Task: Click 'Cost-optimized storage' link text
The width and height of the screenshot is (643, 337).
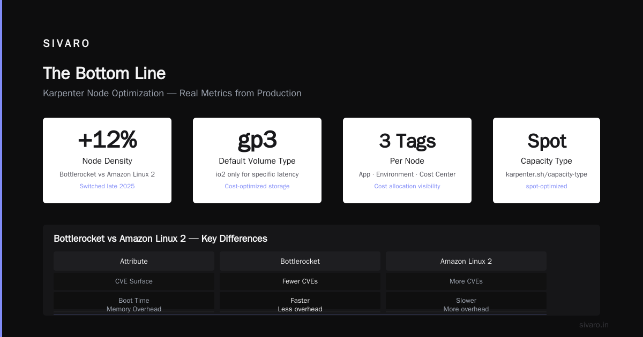Action: (x=257, y=186)
